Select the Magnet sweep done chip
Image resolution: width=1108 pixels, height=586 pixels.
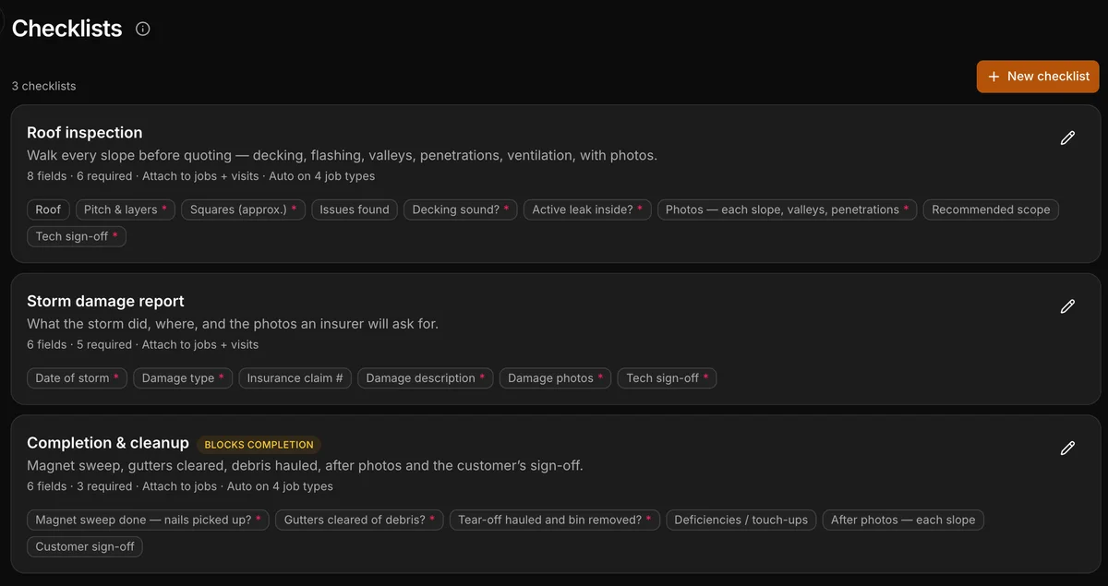(148, 520)
